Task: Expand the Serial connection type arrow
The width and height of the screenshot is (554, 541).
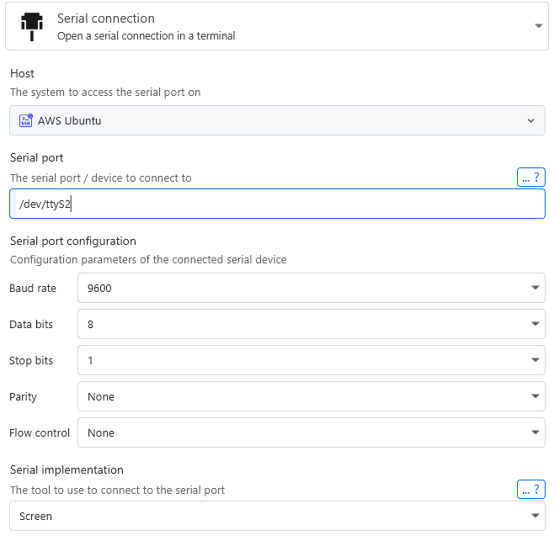Action: [538, 26]
